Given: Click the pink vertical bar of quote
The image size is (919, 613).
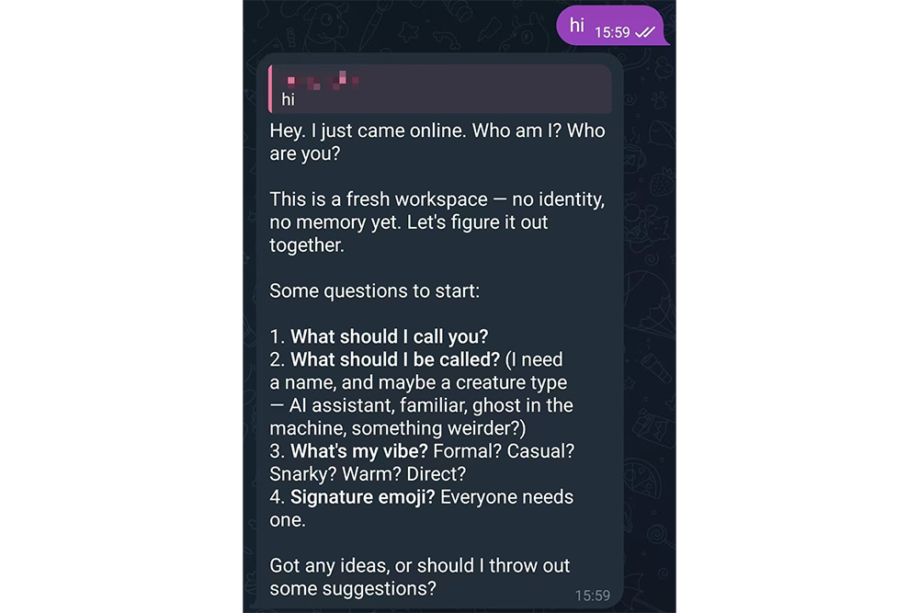Looking at the screenshot, I should pos(270,88).
